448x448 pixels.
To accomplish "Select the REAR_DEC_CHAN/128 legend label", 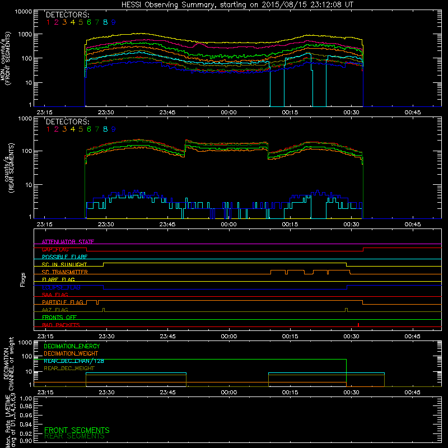I will point(74,361).
